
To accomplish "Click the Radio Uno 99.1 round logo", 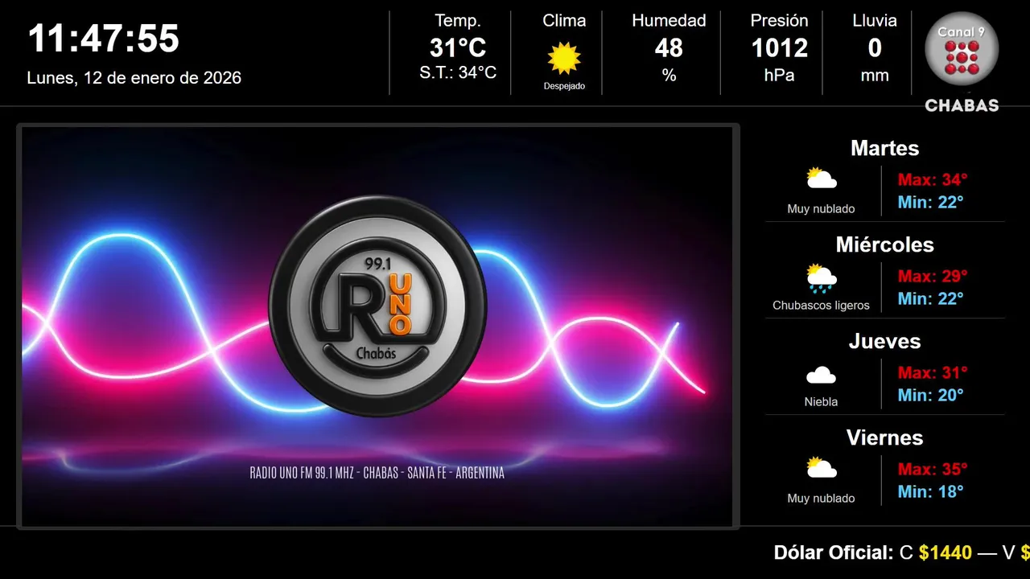I will (x=377, y=306).
